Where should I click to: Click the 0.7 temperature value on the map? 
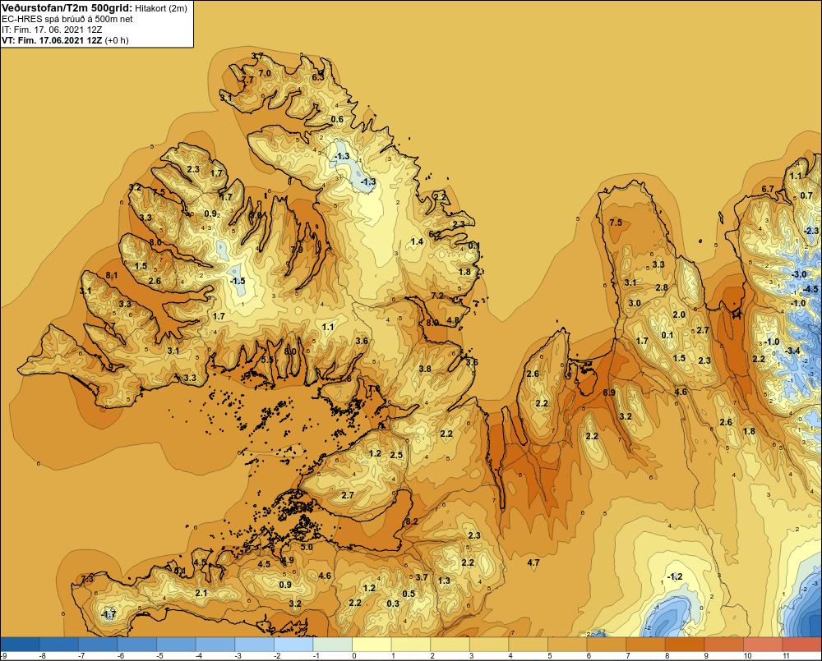click(807, 196)
